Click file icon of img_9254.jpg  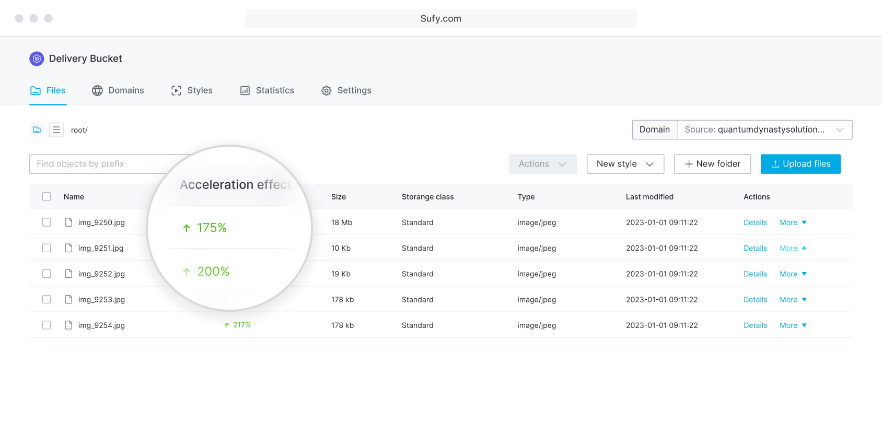click(x=68, y=325)
